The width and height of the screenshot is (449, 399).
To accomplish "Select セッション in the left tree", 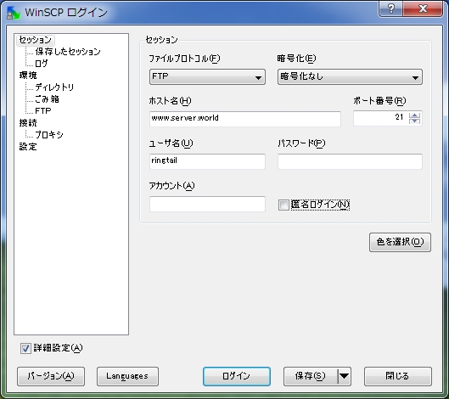I will (x=35, y=40).
